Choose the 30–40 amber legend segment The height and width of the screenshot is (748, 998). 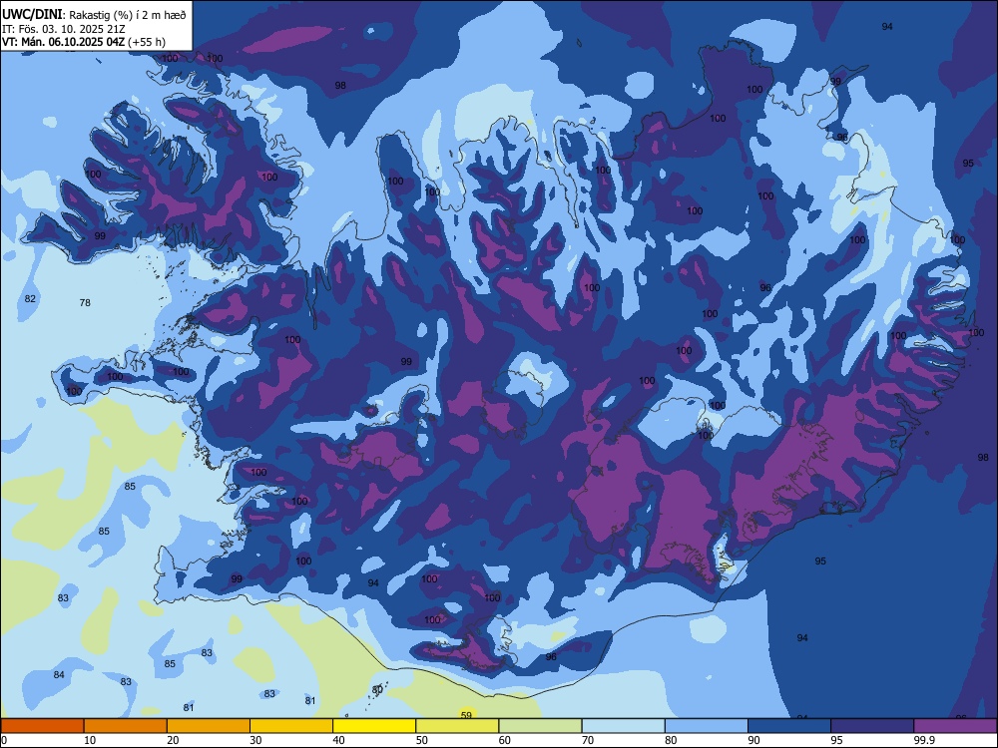pos(291,726)
